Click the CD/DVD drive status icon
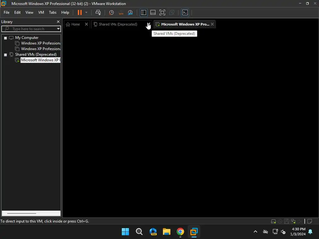The height and width of the screenshot is (239, 319). pyautogui.click(x=280, y=221)
